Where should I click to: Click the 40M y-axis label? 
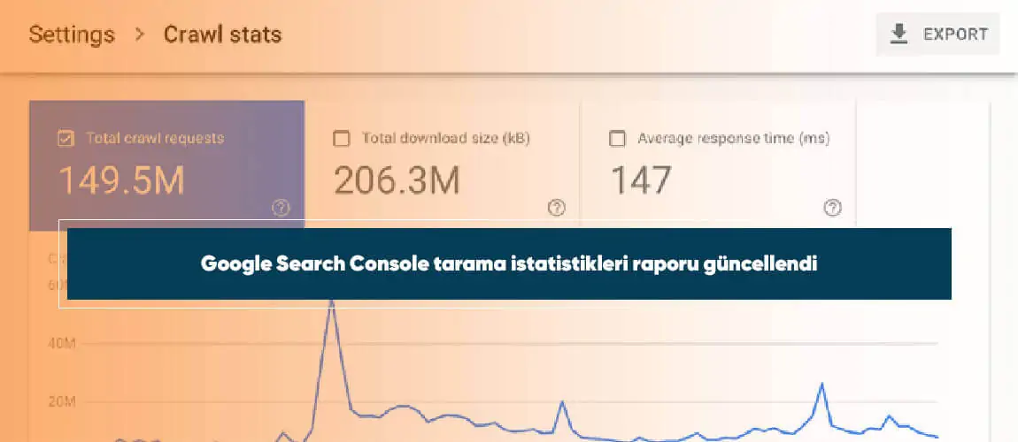coord(60,343)
